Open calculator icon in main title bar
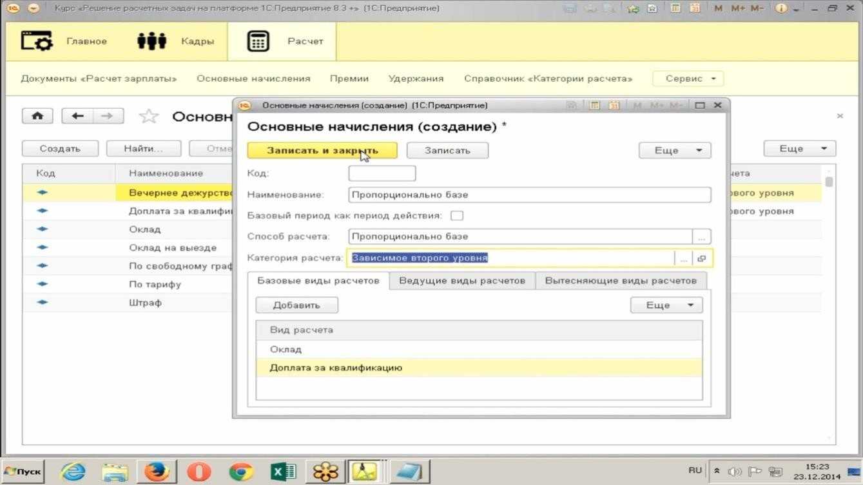863x485 pixels. pos(675,8)
